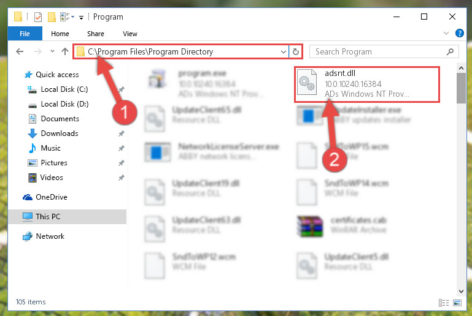The width and height of the screenshot is (472, 316).
Task: Switch to large icons view in status bar
Action: click(x=457, y=303)
